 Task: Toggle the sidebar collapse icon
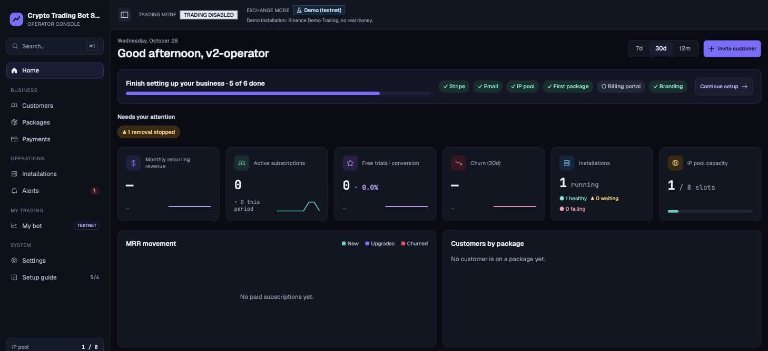(x=124, y=15)
